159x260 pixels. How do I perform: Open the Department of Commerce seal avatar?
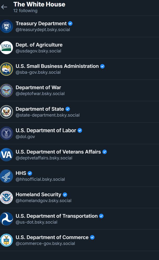coord(6,240)
